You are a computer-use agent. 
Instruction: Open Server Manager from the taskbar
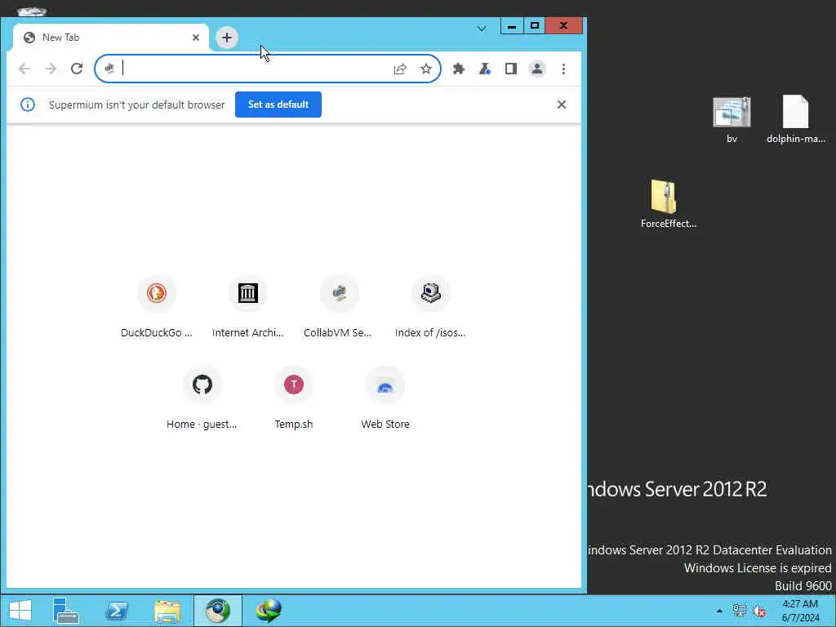(65, 611)
